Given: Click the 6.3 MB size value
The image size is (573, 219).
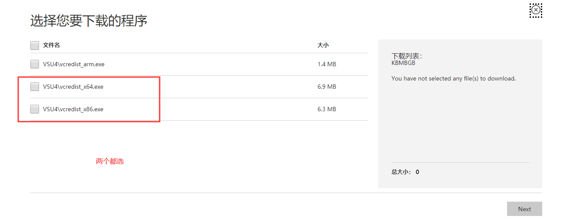Looking at the screenshot, I should 327,109.
